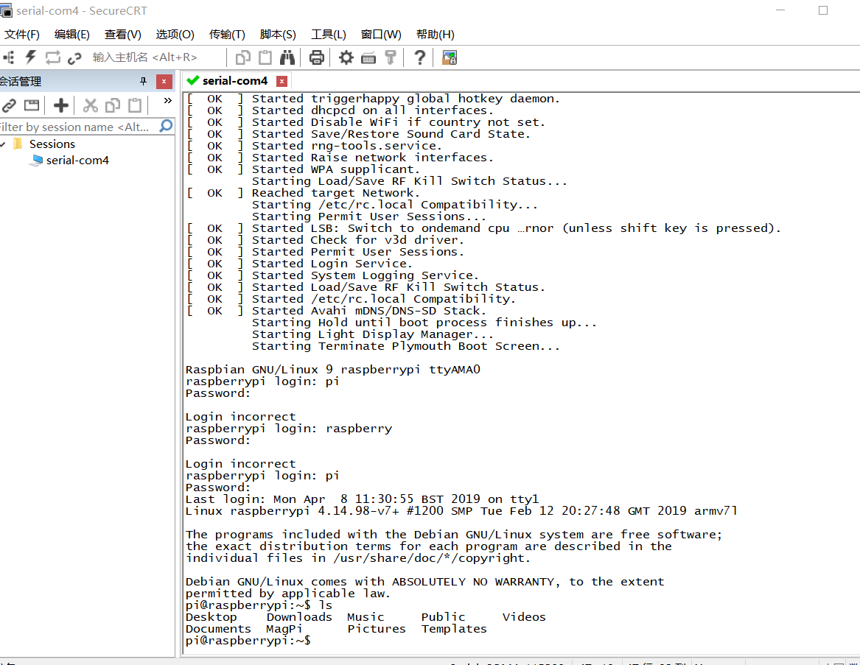Open the 窗口(W) menu
Screen dimensions: 860x665
point(381,35)
